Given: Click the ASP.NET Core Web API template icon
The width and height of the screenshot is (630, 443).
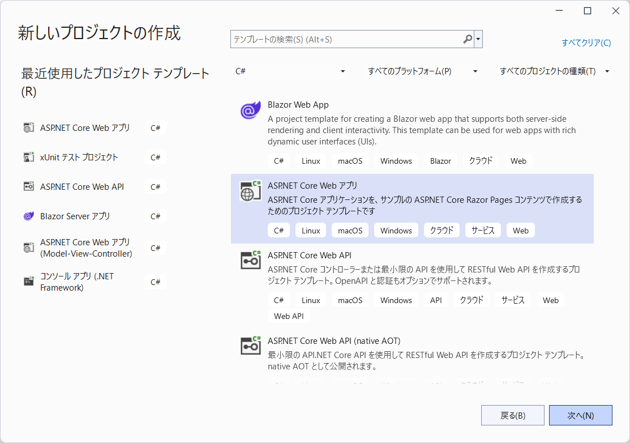Looking at the screenshot, I should click(x=251, y=260).
